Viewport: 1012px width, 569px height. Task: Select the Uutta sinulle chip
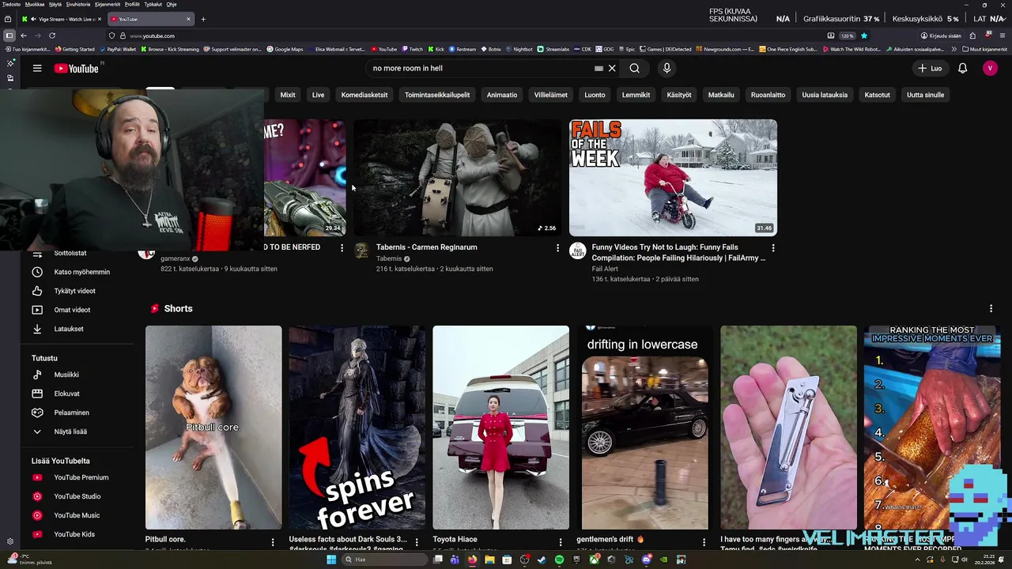[925, 95]
